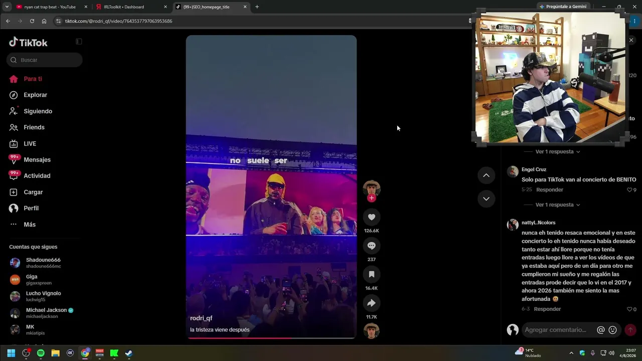642x361 pixels.
Task: Close the comments panel with the X
Action: [631, 40]
